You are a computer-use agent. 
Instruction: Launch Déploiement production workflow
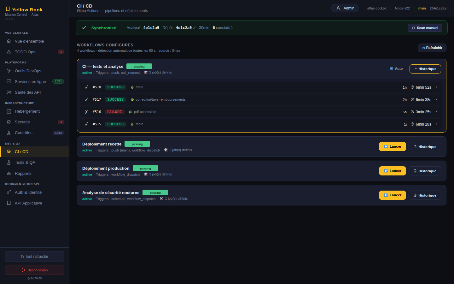[x=393, y=171]
